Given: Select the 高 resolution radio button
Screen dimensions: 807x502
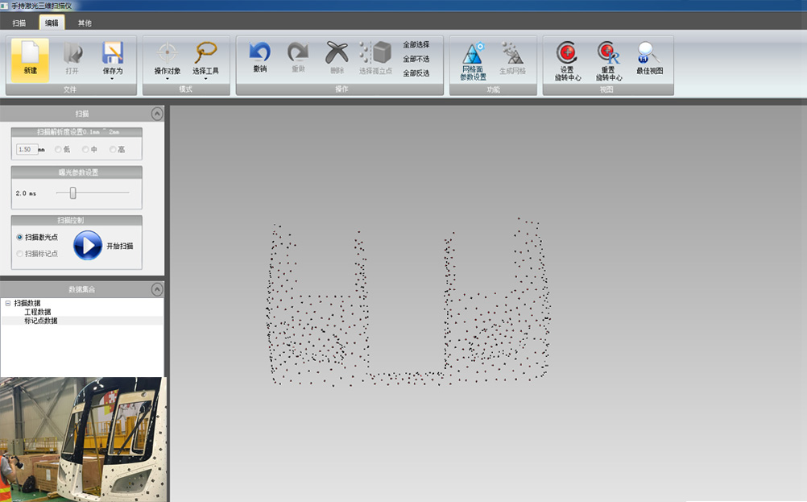Looking at the screenshot, I should tap(113, 149).
